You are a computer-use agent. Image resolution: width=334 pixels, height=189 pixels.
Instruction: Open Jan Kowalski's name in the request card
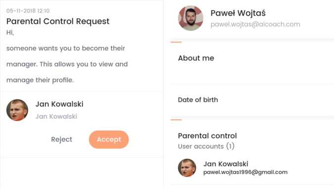[x=59, y=104]
